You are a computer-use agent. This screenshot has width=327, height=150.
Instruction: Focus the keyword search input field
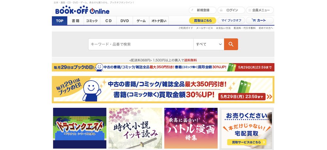[x=141, y=44]
